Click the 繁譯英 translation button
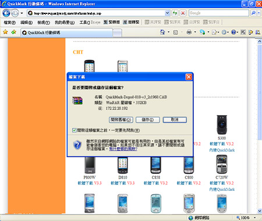The width and height of the screenshot is (262, 221). [x=172, y=22]
